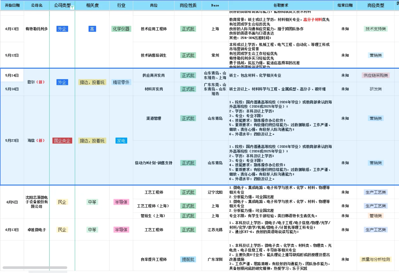The image size is (399, 273).
Task: Click the 行业 column header
Action: pos(121,5)
